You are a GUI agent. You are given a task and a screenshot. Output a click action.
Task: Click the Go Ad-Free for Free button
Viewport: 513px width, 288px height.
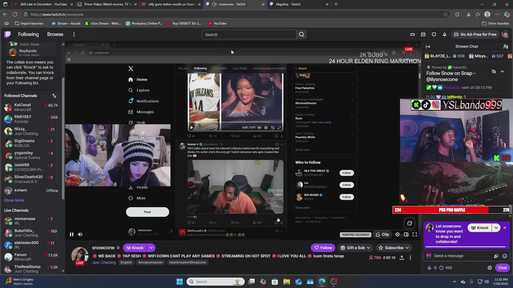475,34
